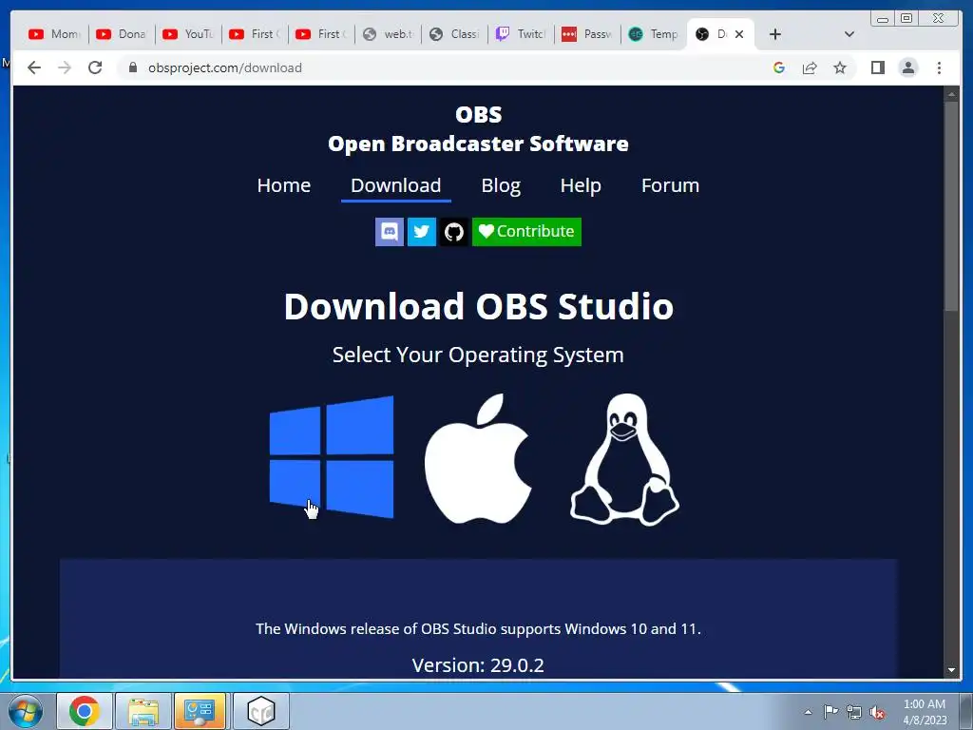
Task: Switch to the Temp tab
Action: [x=654, y=34]
